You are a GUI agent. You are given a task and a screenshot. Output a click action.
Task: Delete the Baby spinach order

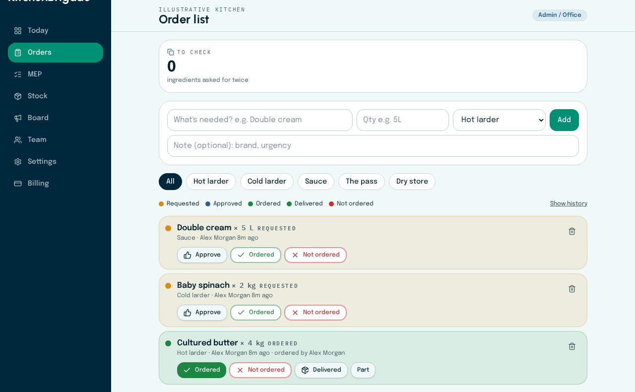point(572,289)
